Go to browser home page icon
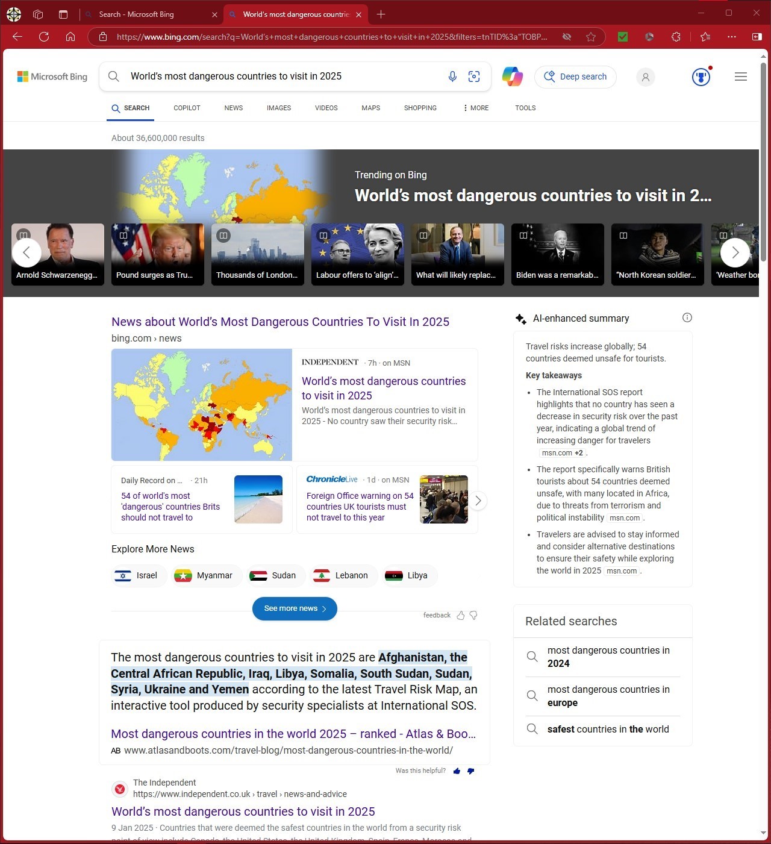 70,37
